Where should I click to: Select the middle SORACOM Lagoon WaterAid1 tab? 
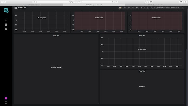(94, 5)
